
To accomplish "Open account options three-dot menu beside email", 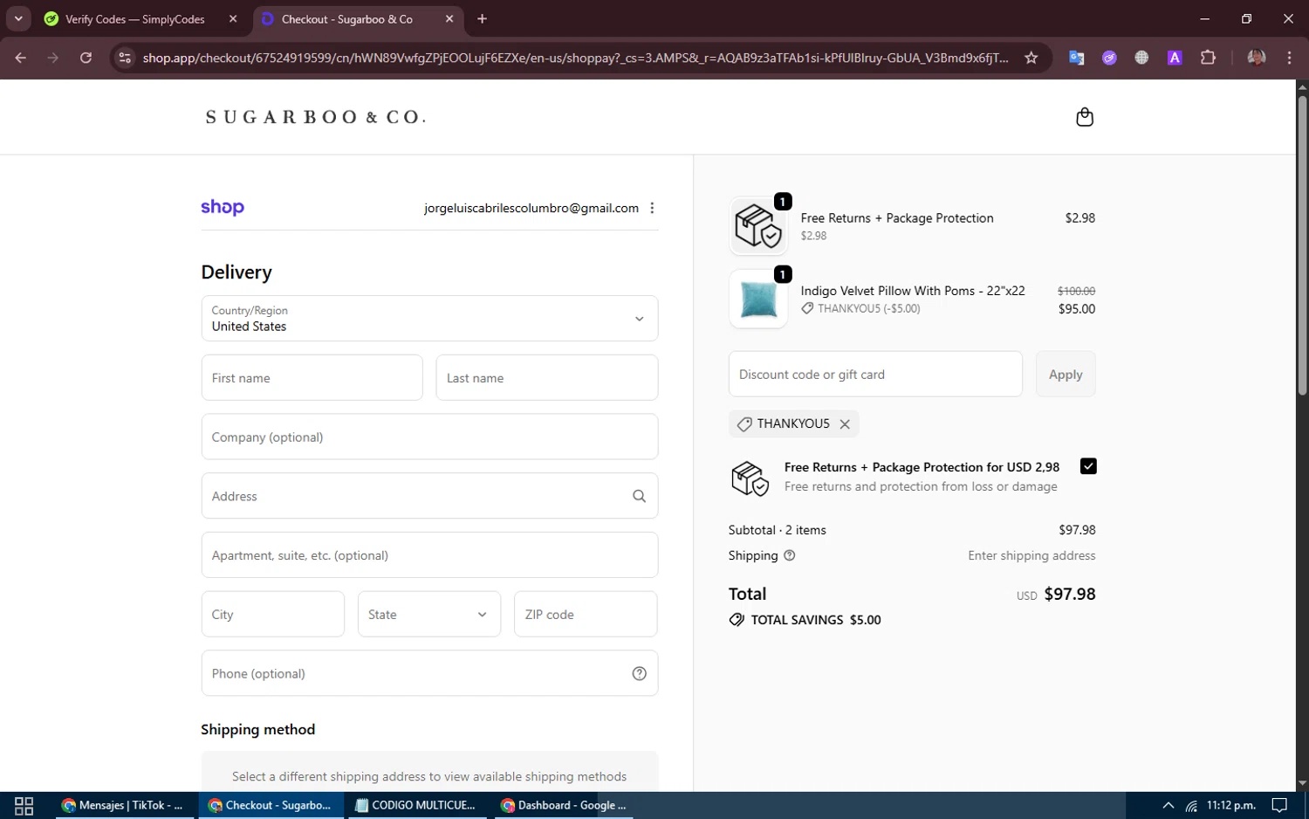I will 652,208.
